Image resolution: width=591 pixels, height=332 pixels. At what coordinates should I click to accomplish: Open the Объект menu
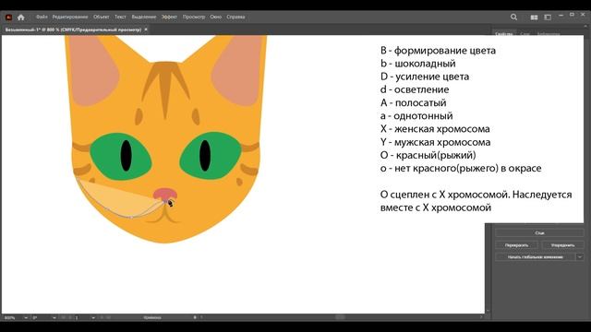click(101, 17)
